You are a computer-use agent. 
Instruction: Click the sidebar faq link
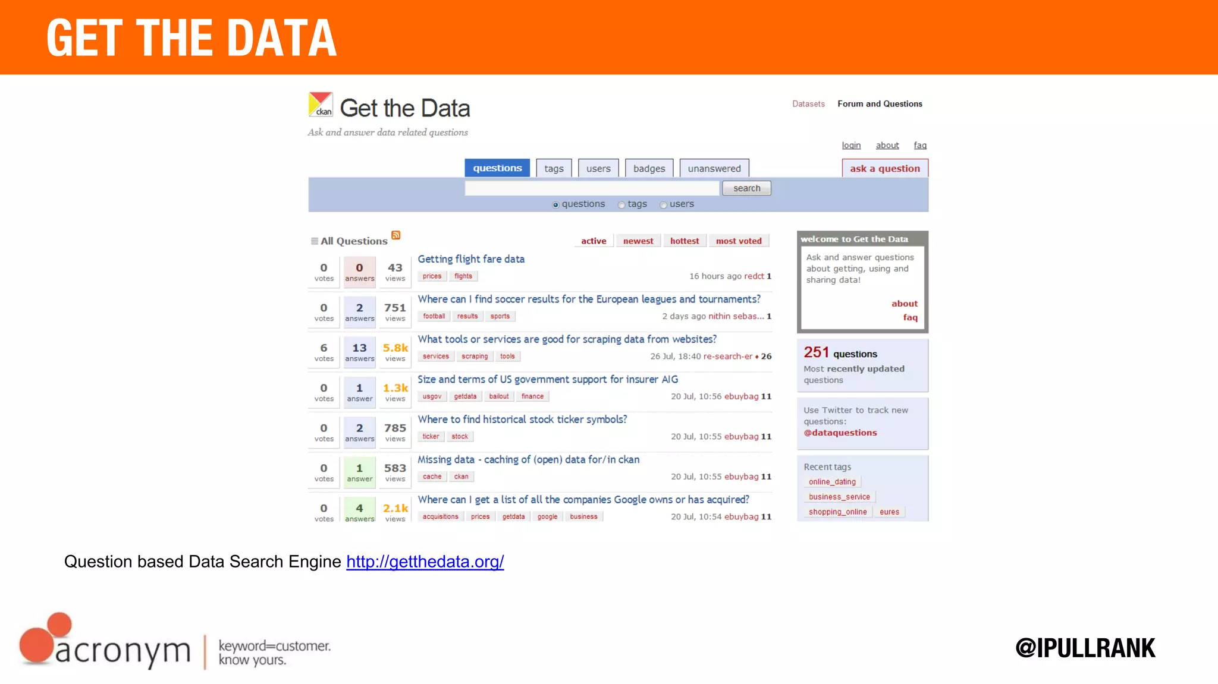(x=911, y=317)
